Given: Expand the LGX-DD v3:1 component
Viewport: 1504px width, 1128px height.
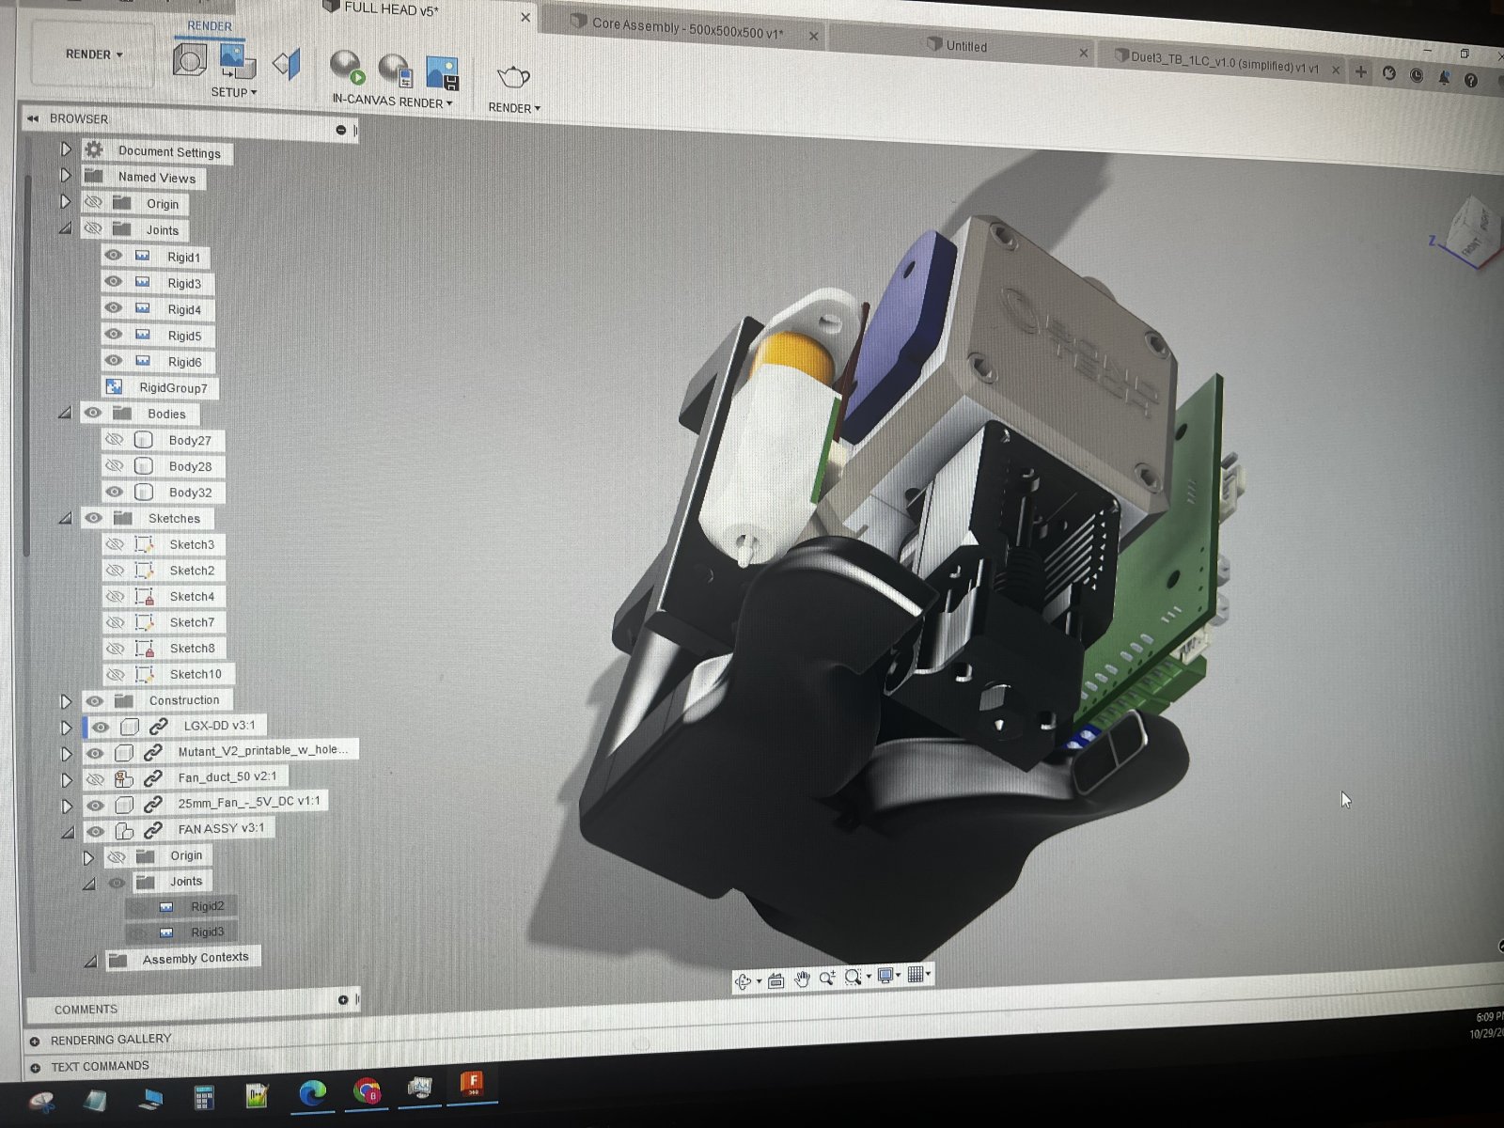Looking at the screenshot, I should tap(66, 727).
